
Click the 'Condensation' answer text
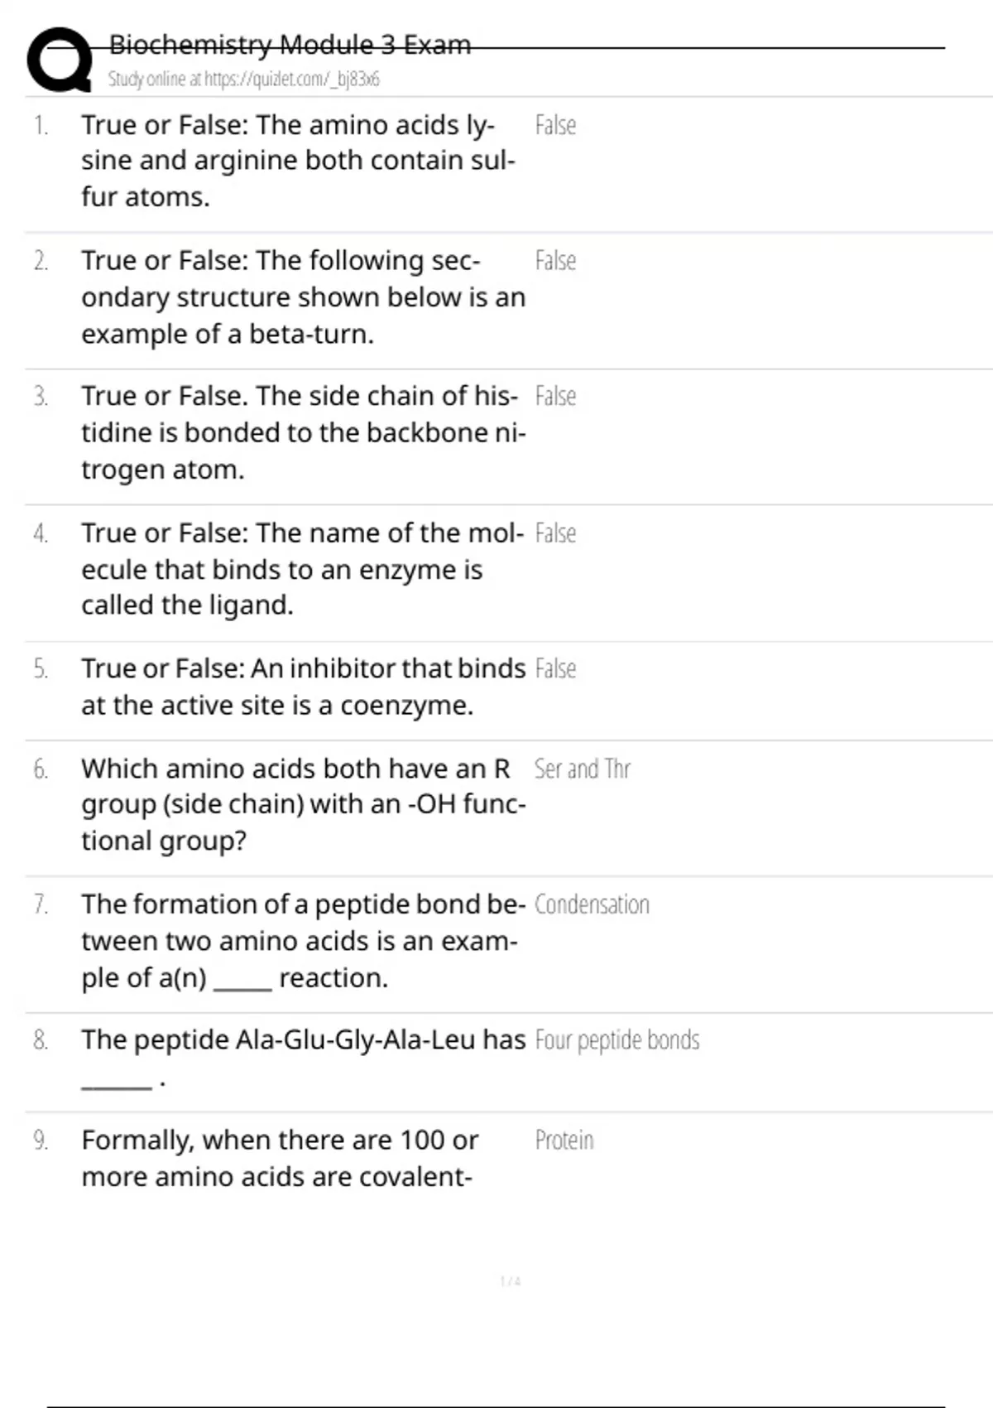pos(592,904)
